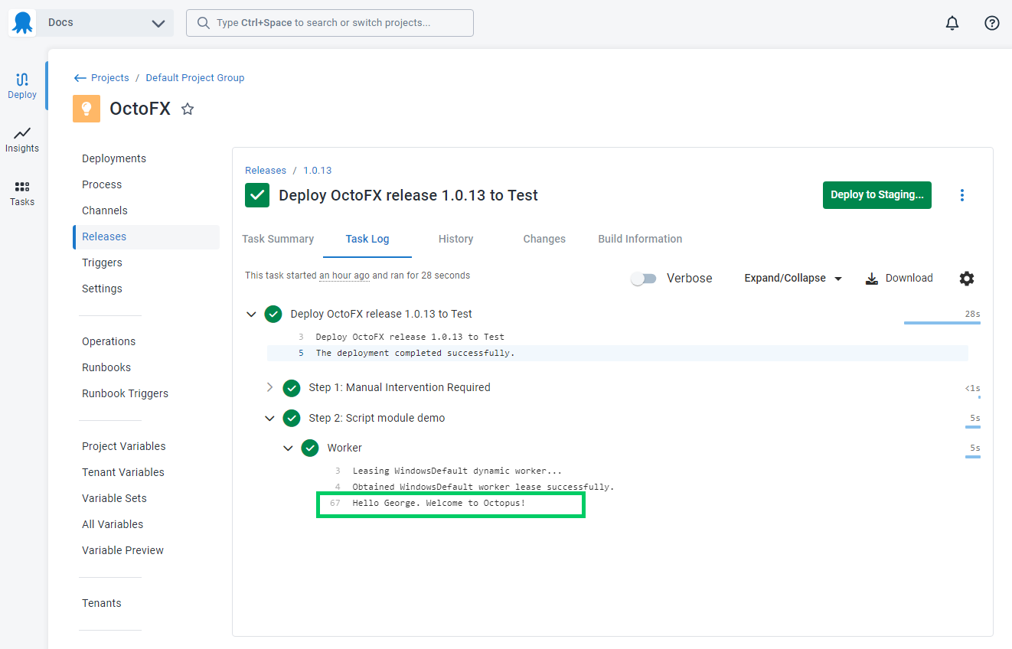Open the task log settings gear
This screenshot has height=649, width=1012.
tap(967, 279)
